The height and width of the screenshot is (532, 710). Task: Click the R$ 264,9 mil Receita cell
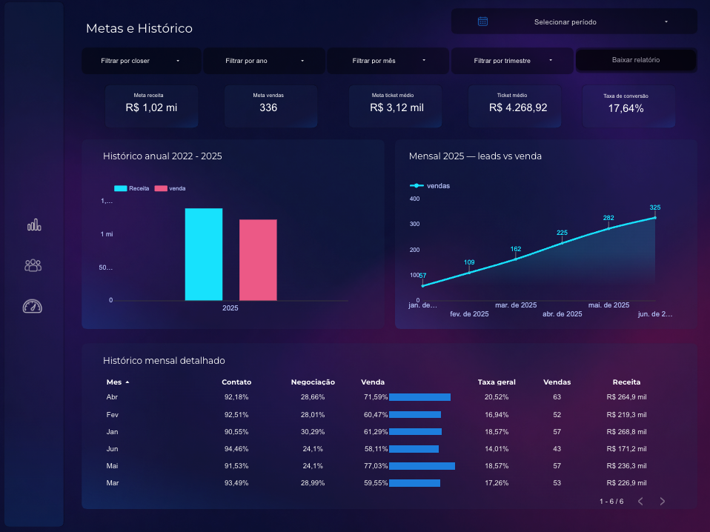(627, 397)
